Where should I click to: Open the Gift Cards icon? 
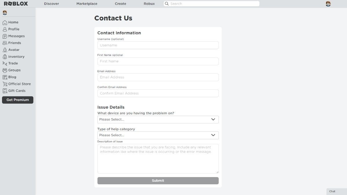click(x=5, y=91)
